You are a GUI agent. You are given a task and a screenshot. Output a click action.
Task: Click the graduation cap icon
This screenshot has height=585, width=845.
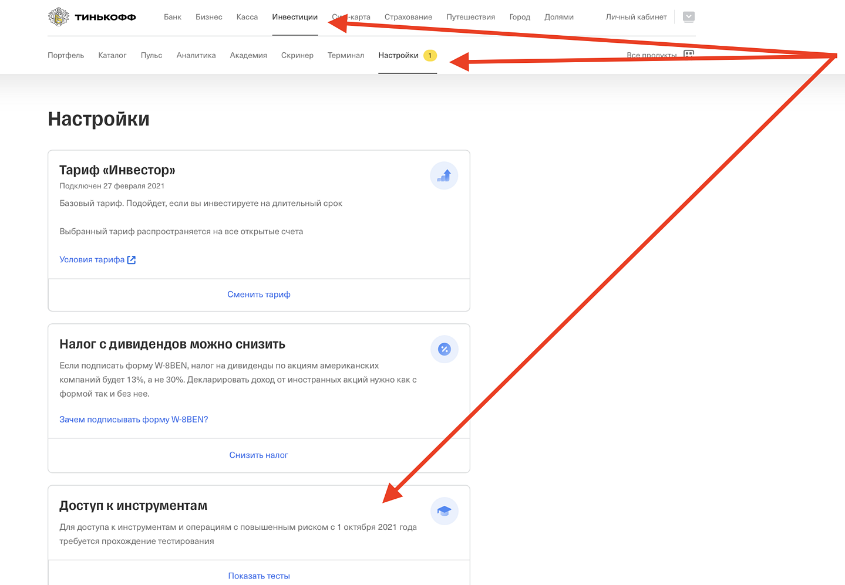point(445,511)
